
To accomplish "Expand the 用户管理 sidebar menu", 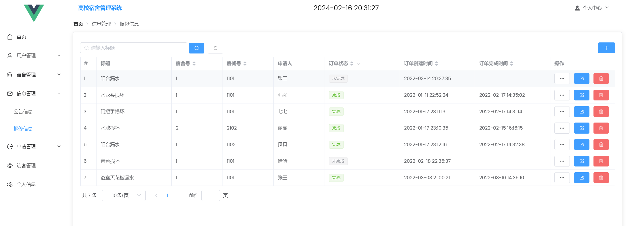I will (x=34, y=55).
